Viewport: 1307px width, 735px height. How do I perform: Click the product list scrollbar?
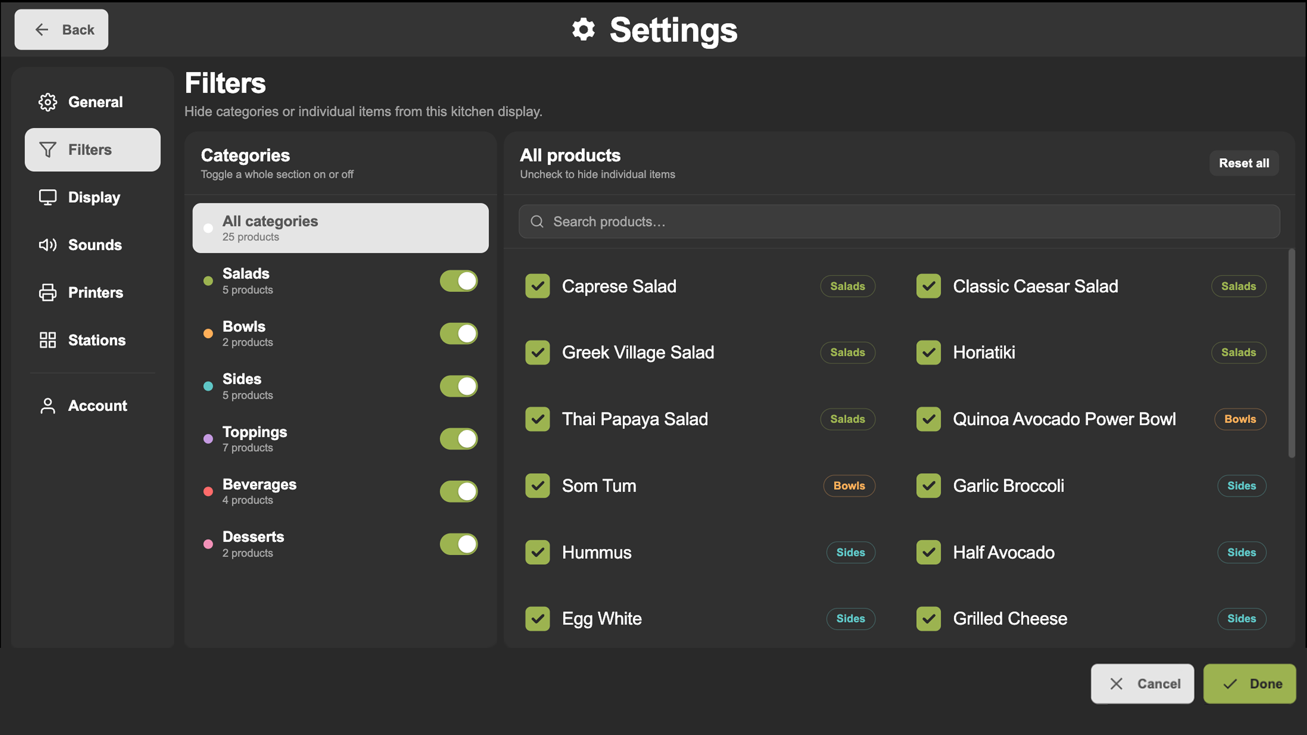pos(1292,354)
